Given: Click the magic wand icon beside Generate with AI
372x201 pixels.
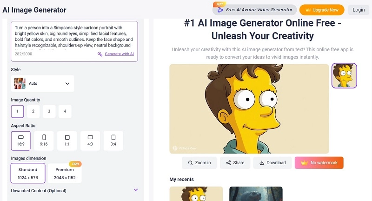Looking at the screenshot, I should coord(100,54).
